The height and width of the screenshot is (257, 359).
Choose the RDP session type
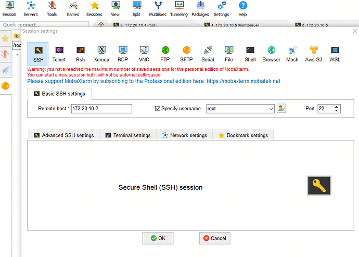point(123,54)
